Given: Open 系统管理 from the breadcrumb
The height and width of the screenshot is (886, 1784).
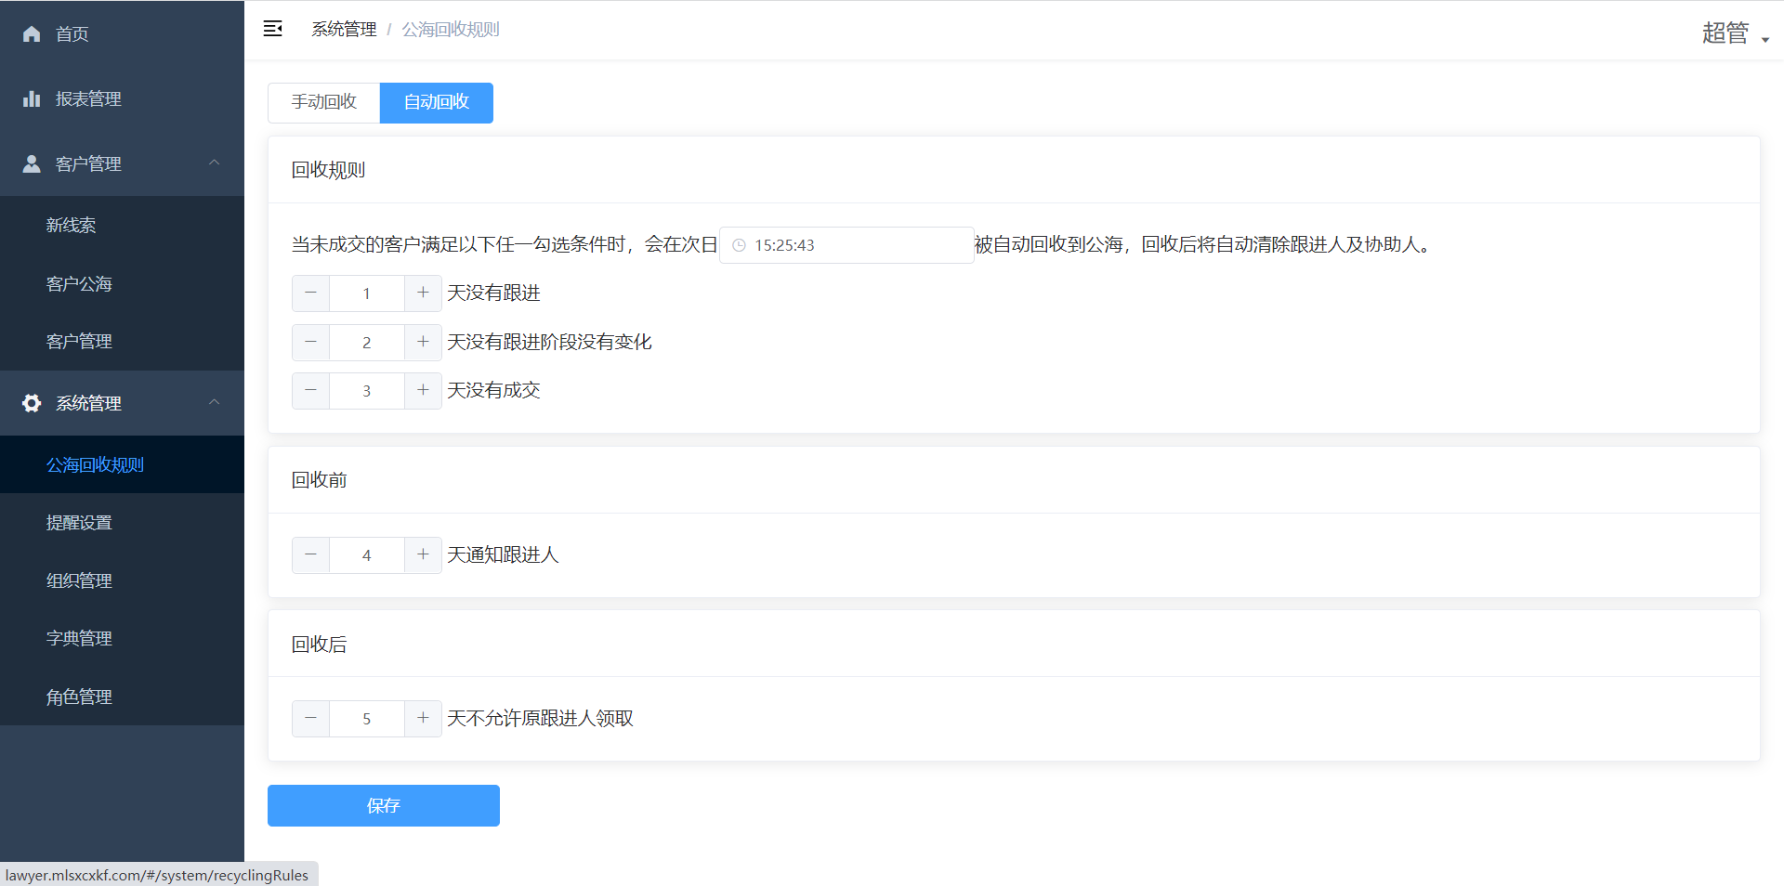Looking at the screenshot, I should pos(344,29).
